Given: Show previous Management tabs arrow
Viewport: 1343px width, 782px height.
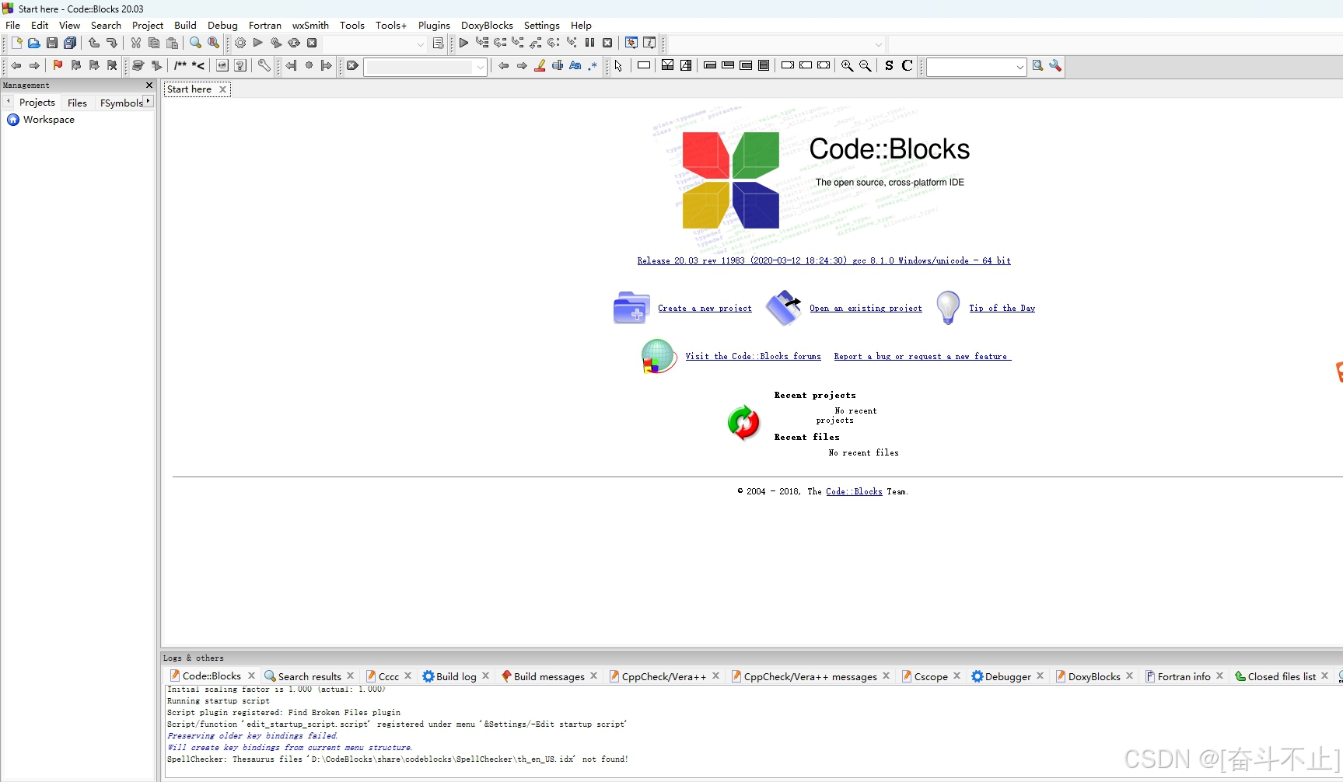Looking at the screenshot, I should tap(9, 101).
